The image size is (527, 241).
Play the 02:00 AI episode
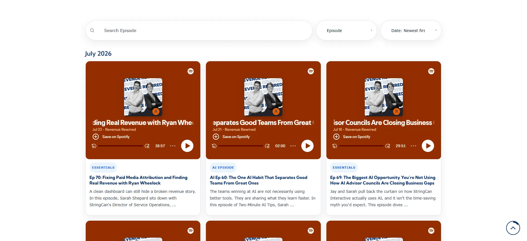click(307, 146)
